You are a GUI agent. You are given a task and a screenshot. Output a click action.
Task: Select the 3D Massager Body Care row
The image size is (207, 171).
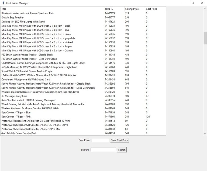click(x=83, y=96)
